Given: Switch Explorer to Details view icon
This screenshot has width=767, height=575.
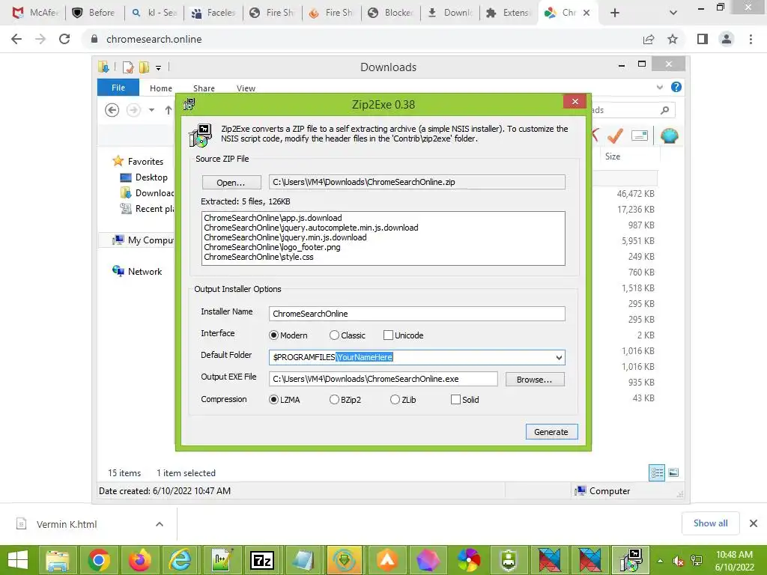Looking at the screenshot, I should (657, 472).
